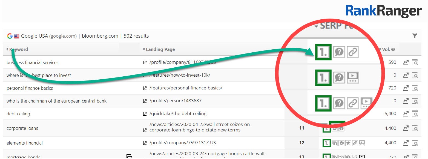Click rank value 11 in corporate loans row

click(x=302, y=128)
